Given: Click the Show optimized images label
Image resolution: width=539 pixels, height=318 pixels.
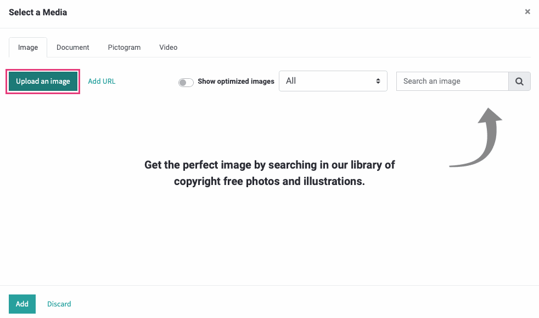Looking at the screenshot, I should (236, 81).
